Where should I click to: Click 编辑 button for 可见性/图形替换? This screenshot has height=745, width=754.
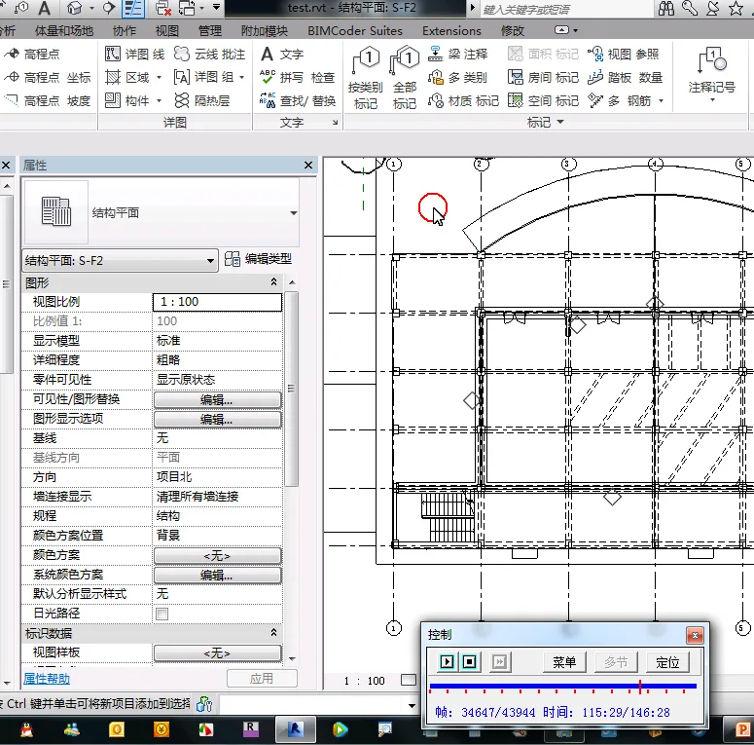point(217,399)
